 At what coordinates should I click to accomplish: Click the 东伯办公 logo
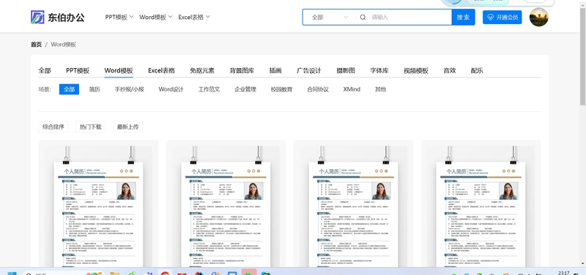point(58,17)
